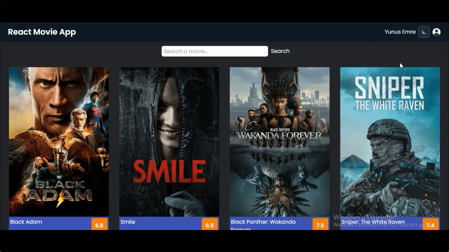Open the Smile movie poster
449x252 pixels.
(169, 142)
